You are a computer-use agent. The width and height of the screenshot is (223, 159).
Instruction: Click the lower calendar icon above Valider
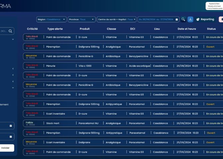(11, 136)
